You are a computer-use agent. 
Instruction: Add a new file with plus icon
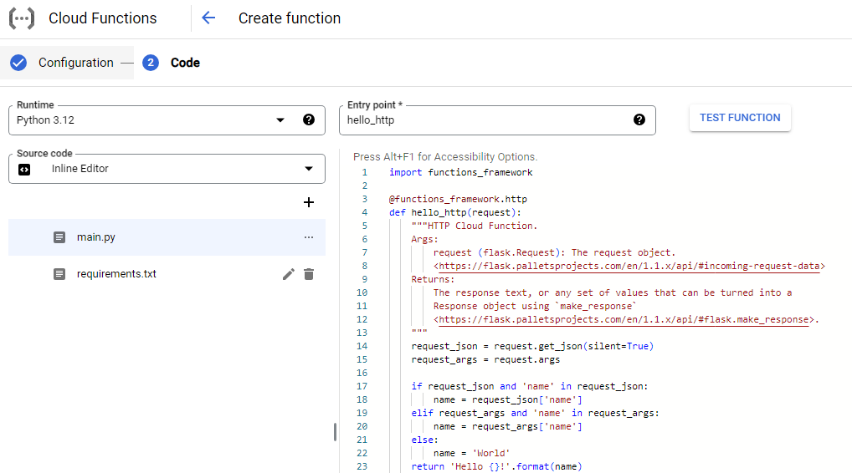(x=309, y=202)
